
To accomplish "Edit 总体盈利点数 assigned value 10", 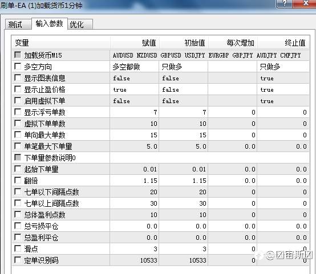I will [135, 215].
